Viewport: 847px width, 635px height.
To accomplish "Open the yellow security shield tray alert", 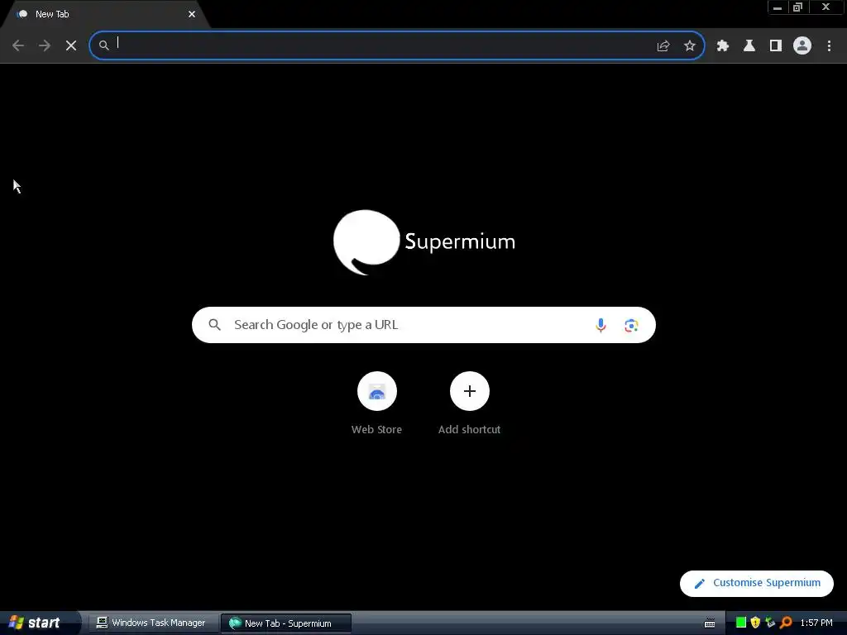I will (x=755, y=623).
